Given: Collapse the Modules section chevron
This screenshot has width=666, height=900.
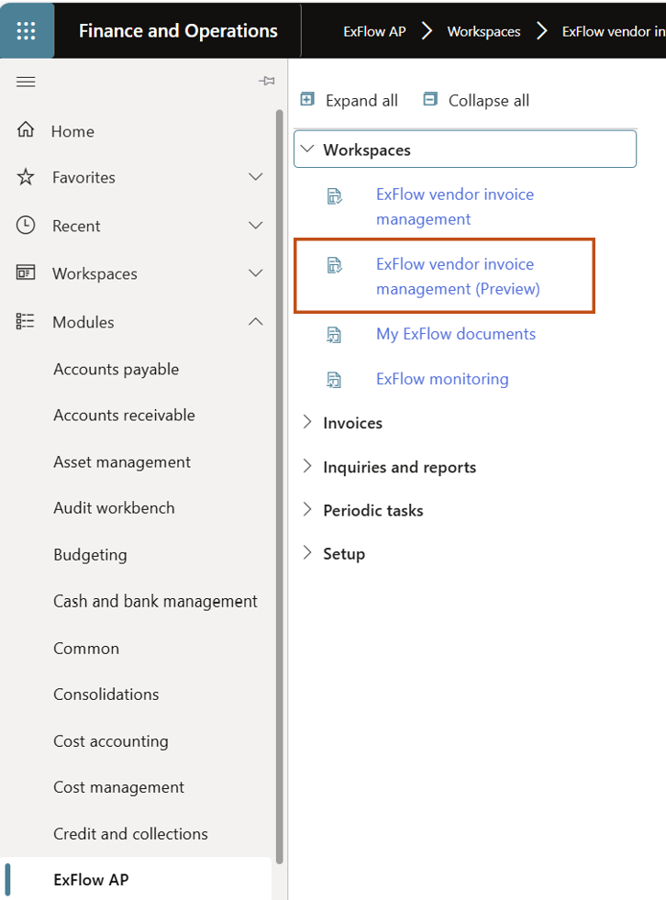Looking at the screenshot, I should [256, 322].
